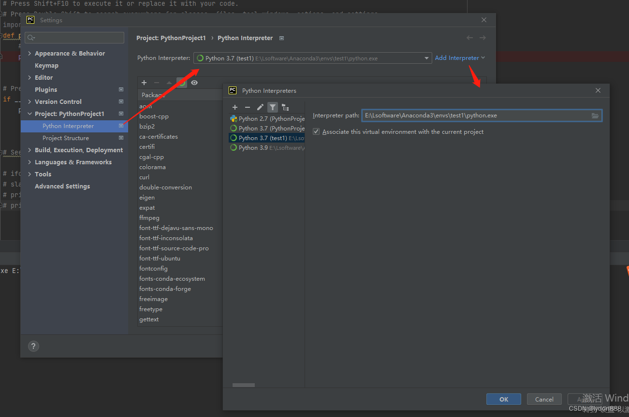The width and height of the screenshot is (629, 417).
Task: Click the help question mark button
Action: (33, 346)
